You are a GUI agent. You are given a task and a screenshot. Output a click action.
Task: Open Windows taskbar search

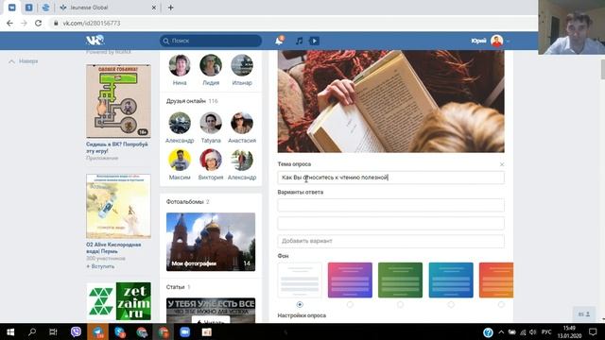(32, 331)
